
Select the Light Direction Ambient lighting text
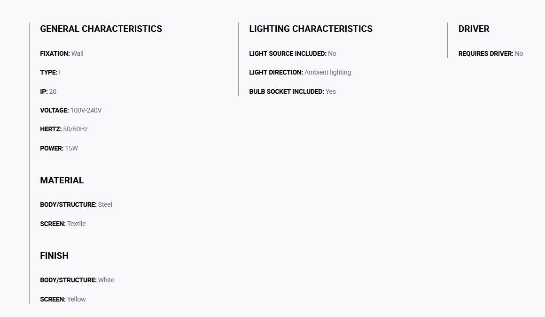300,73
